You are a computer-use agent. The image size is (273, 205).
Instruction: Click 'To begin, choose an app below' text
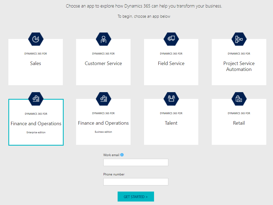144,16
